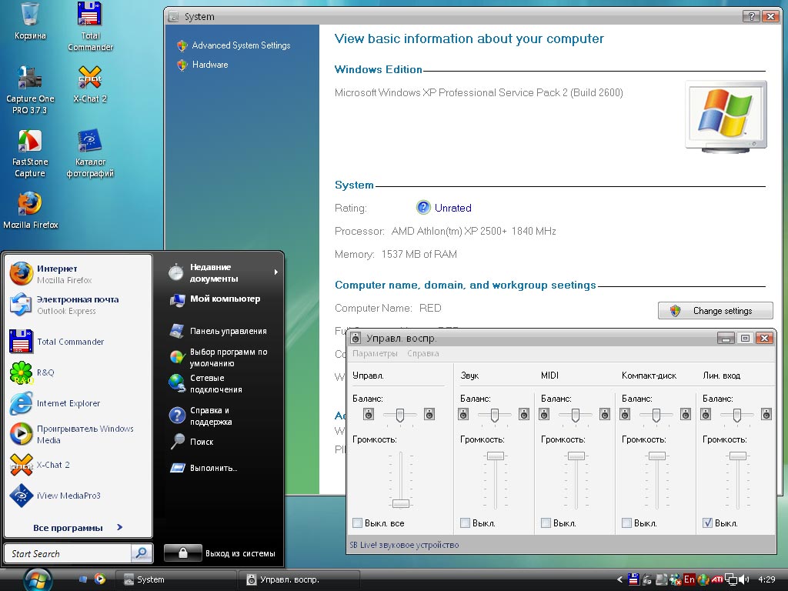Open FastStone Capture desktop icon
788x591 pixels.
click(30, 154)
